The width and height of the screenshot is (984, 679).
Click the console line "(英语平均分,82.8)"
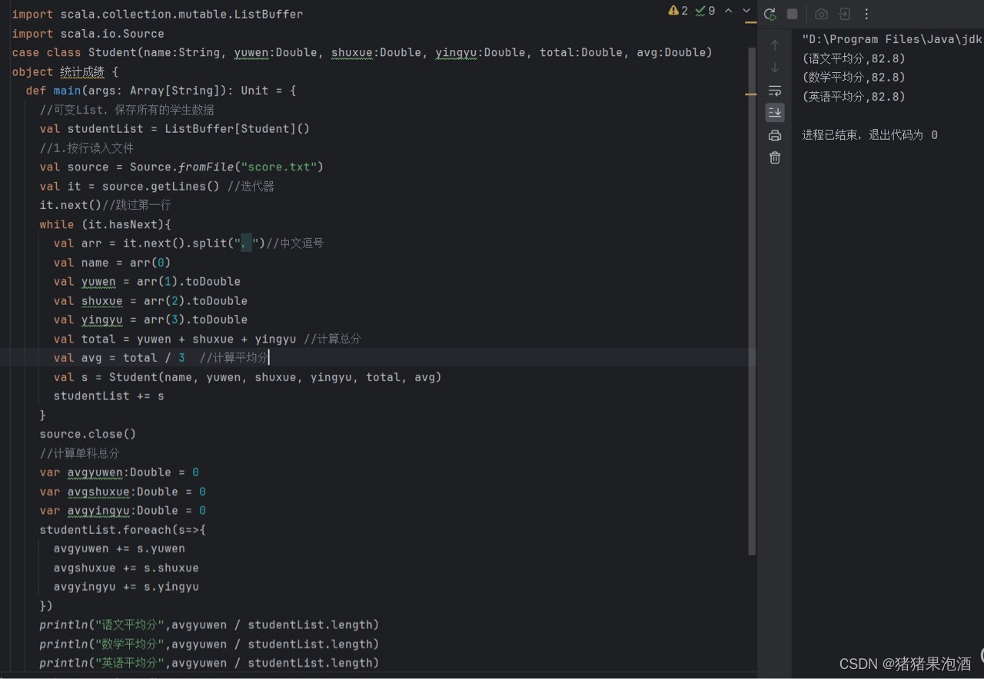pyautogui.click(x=853, y=97)
